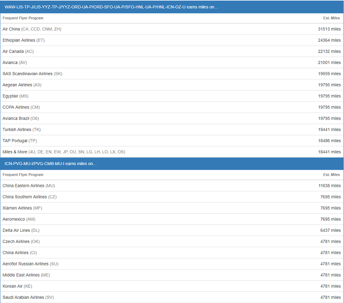Select the Miles & More program row
The height and width of the screenshot is (303, 344).
click(172, 152)
